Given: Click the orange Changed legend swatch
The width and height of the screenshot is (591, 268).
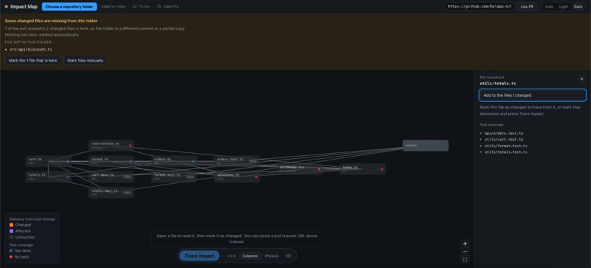Looking at the screenshot, I should point(11,225).
